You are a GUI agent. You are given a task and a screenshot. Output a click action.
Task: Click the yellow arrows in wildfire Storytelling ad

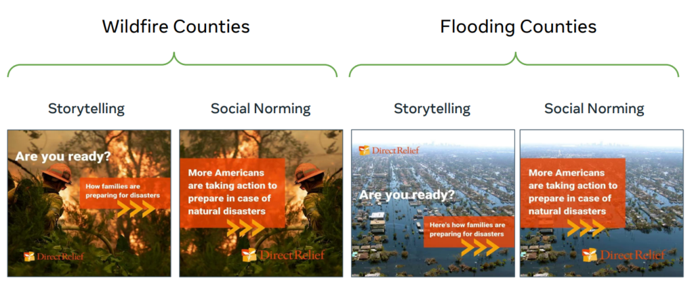(136, 209)
